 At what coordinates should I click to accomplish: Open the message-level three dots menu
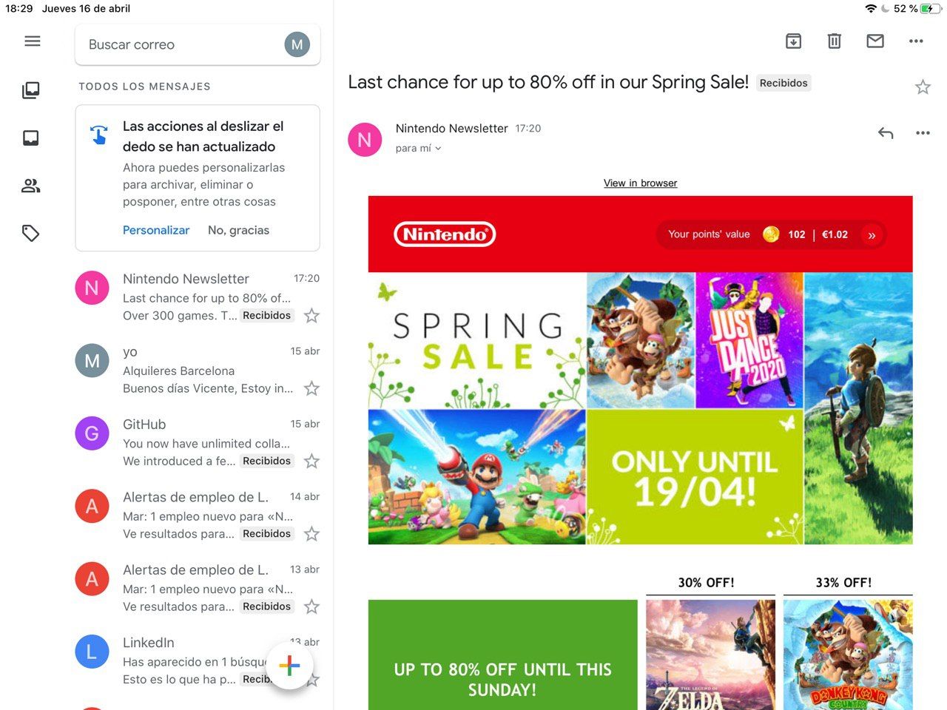coord(923,133)
